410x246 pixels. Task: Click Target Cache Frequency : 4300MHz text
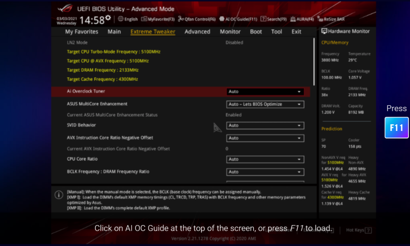[102, 79]
